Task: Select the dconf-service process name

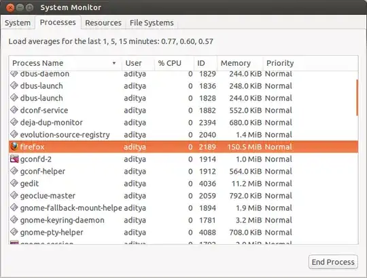Action: 44,110
